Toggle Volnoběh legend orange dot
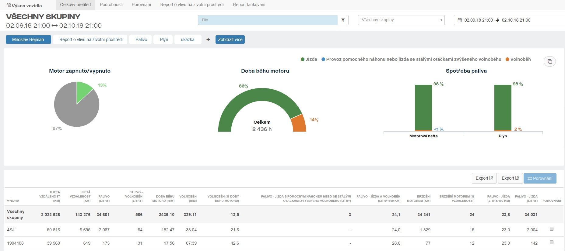 pyautogui.click(x=507, y=59)
